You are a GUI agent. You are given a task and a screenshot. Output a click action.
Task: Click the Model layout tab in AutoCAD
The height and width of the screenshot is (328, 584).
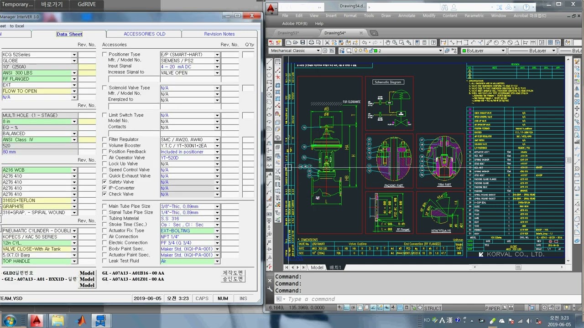click(x=317, y=267)
